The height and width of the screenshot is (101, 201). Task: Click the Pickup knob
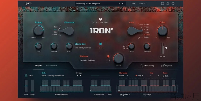click(x=38, y=31)
